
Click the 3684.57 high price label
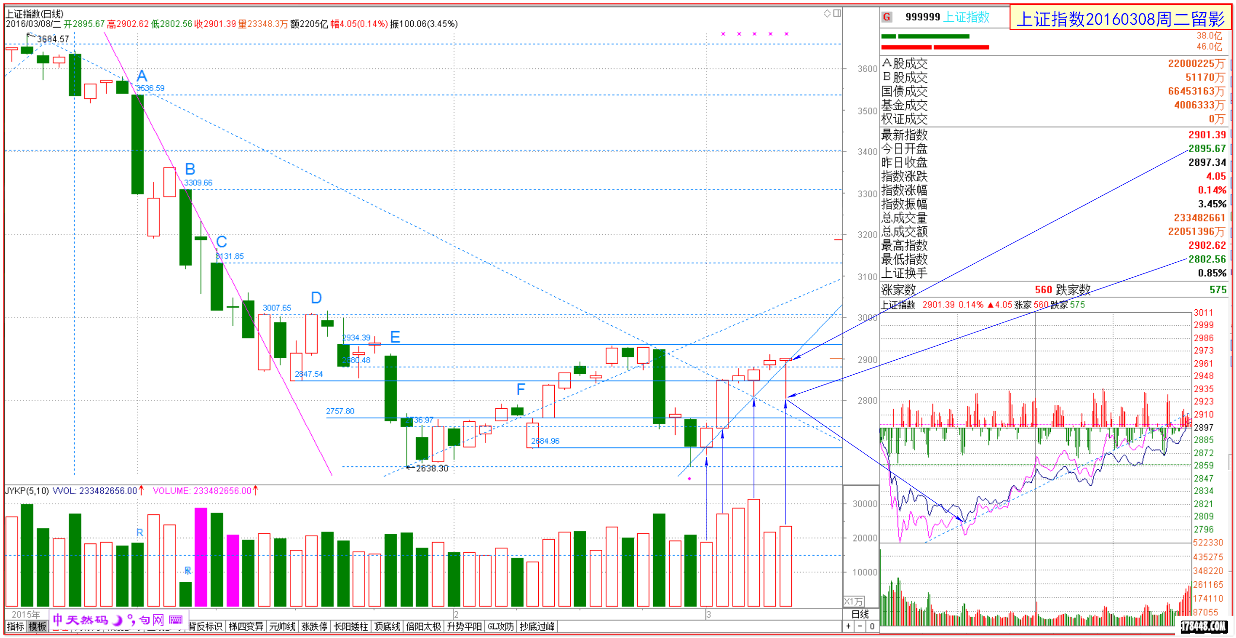click(x=53, y=39)
